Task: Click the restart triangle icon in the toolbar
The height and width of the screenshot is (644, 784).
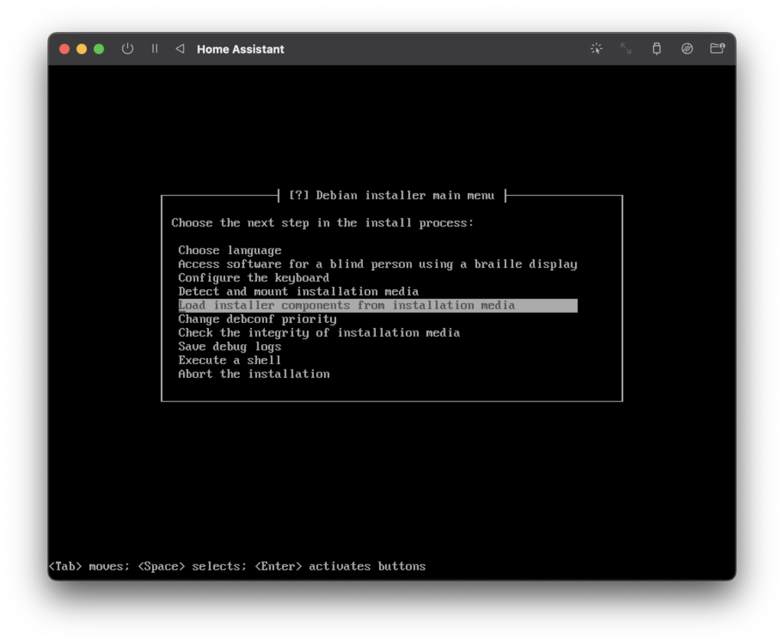Action: pyautogui.click(x=180, y=48)
